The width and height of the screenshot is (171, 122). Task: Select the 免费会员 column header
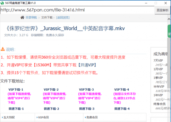pyautogui.click(x=92, y=117)
